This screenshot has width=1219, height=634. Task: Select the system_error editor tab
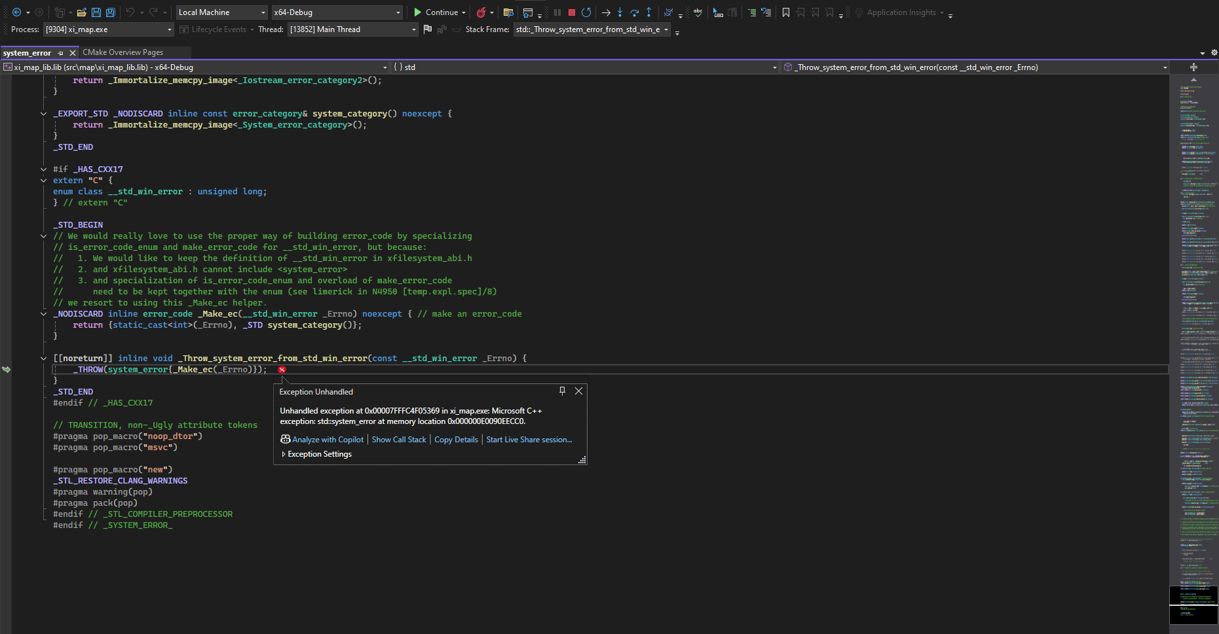pyautogui.click(x=27, y=53)
